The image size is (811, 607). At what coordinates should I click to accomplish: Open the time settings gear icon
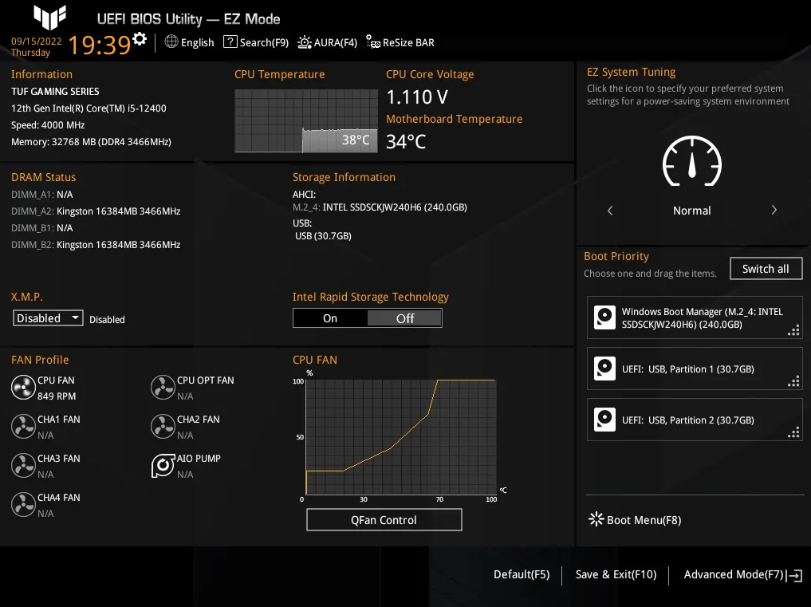(140, 39)
